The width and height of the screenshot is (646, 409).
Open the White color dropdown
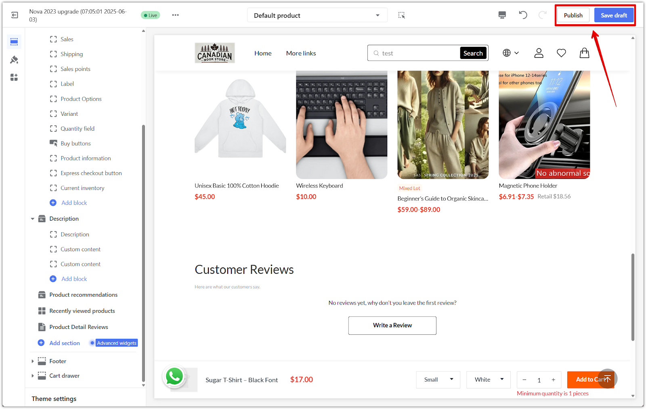click(489, 380)
